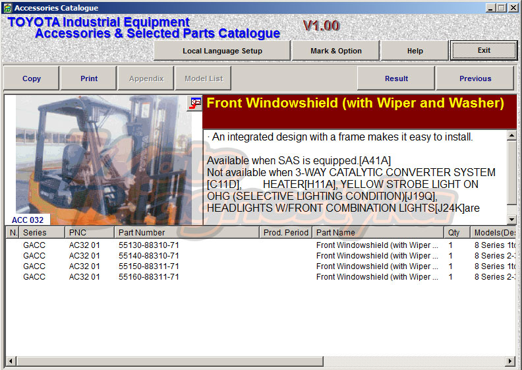The height and width of the screenshot is (370, 522).
Task: Click the N. column header
Action: [13, 232]
